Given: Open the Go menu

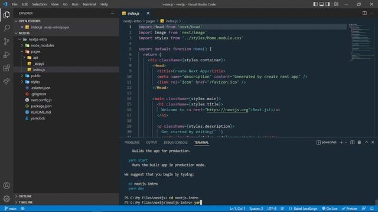Looking at the screenshot, I should coord(65,4).
